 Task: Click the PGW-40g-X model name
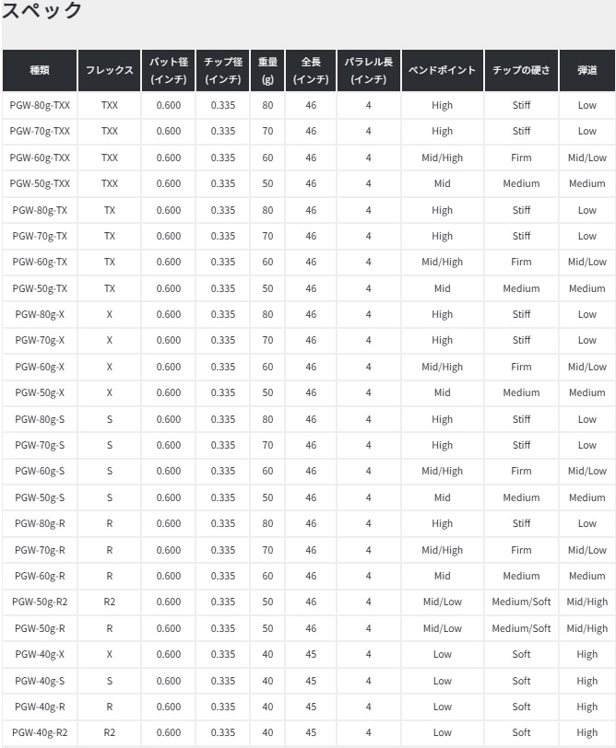(x=40, y=655)
